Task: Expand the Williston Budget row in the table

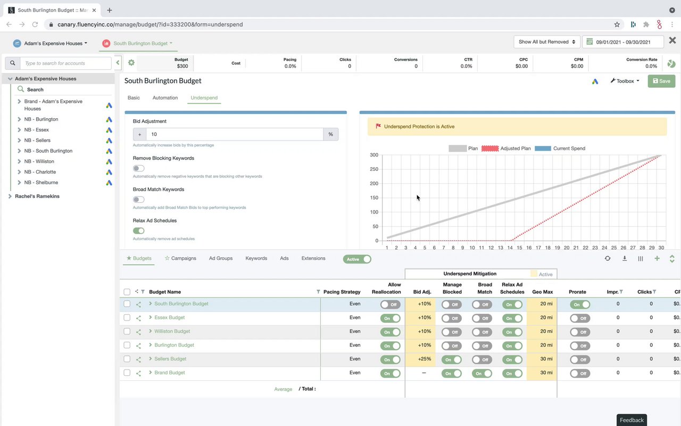Action: [151, 331]
